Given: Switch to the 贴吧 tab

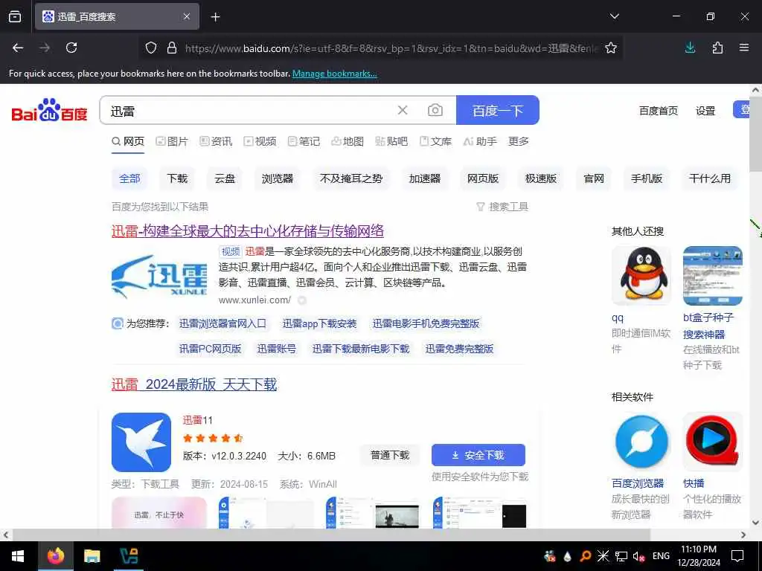Looking at the screenshot, I should tap(391, 141).
